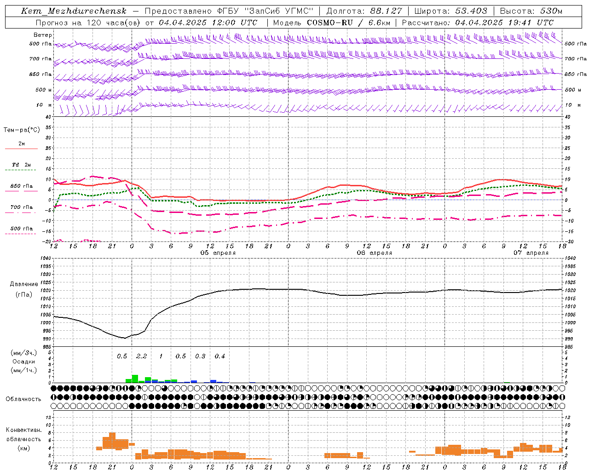The image size is (589, 471).
Task: Select the model name COSMO-RU / 6.6км
Action: [x=349, y=23]
